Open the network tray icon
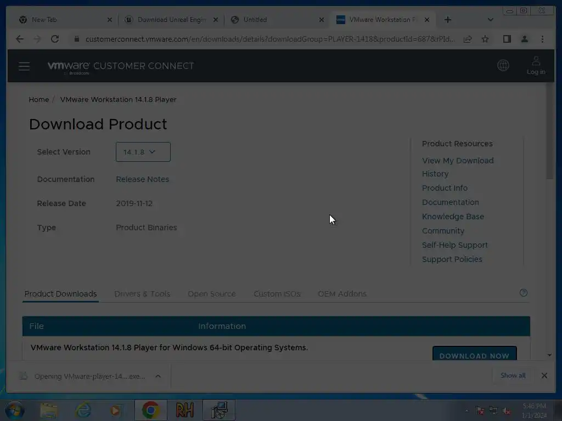The image size is (562, 421). pyautogui.click(x=493, y=411)
